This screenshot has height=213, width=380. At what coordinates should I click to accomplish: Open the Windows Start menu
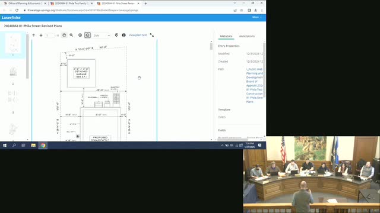point(5,145)
